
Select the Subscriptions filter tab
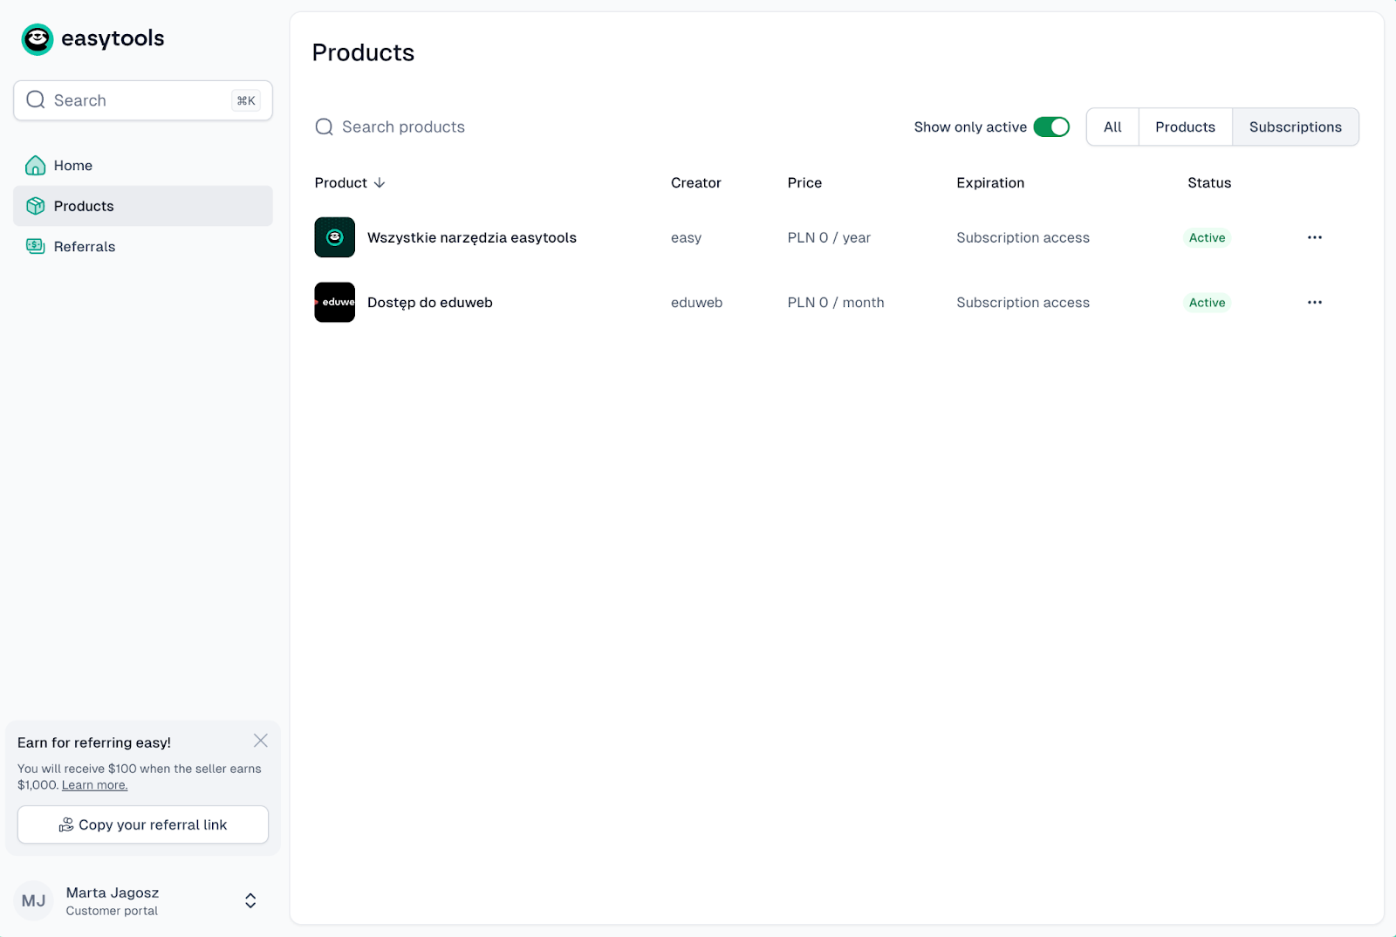click(x=1296, y=127)
